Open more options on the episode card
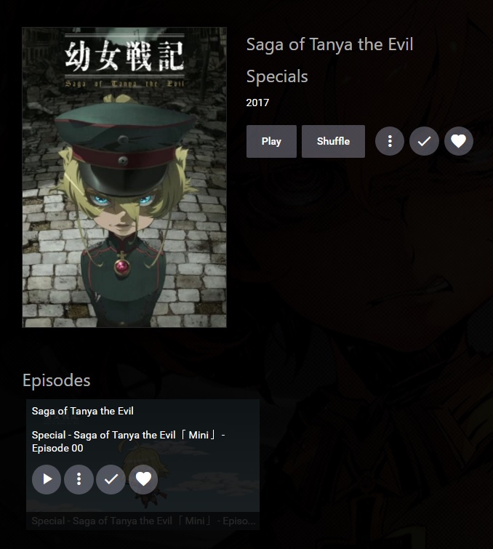Screen dimensions: 493x549 coord(79,479)
